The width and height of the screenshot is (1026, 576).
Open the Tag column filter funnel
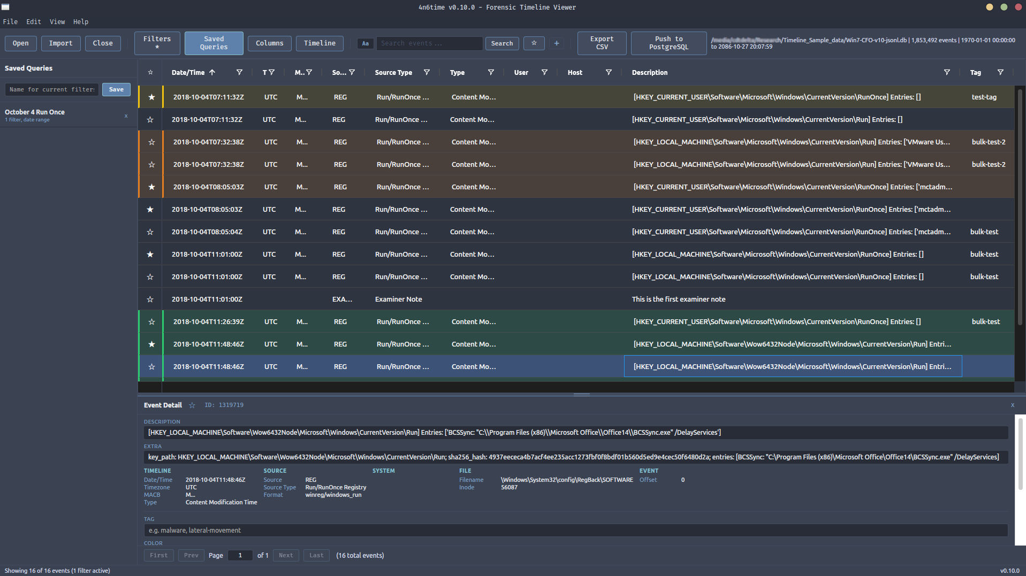tap(1000, 72)
